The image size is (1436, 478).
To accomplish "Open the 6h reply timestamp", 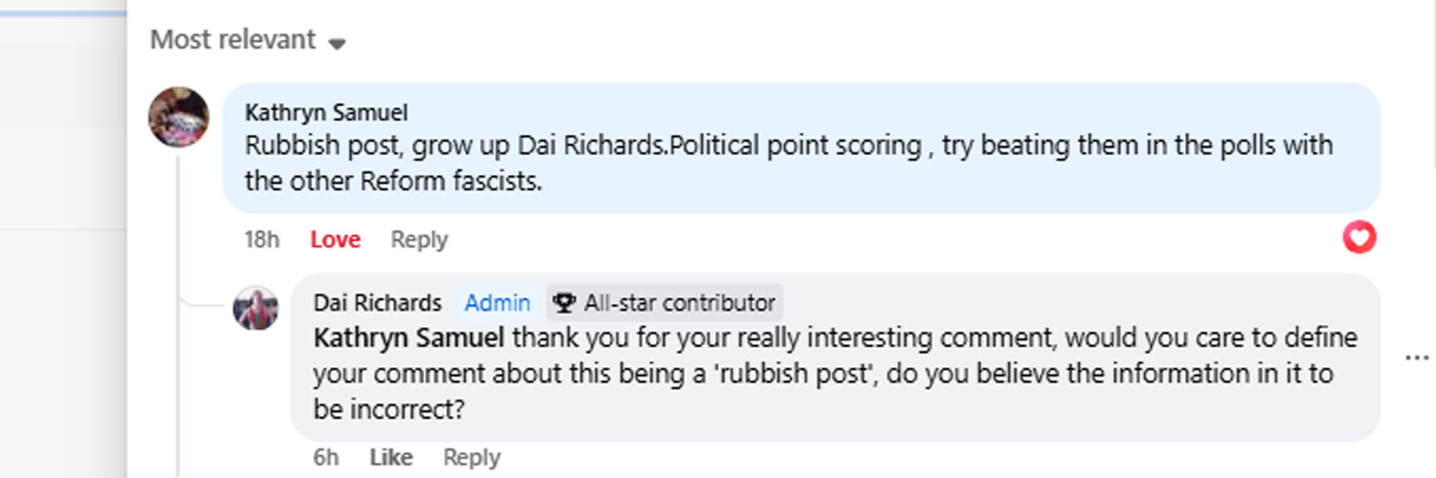I will pyautogui.click(x=326, y=458).
